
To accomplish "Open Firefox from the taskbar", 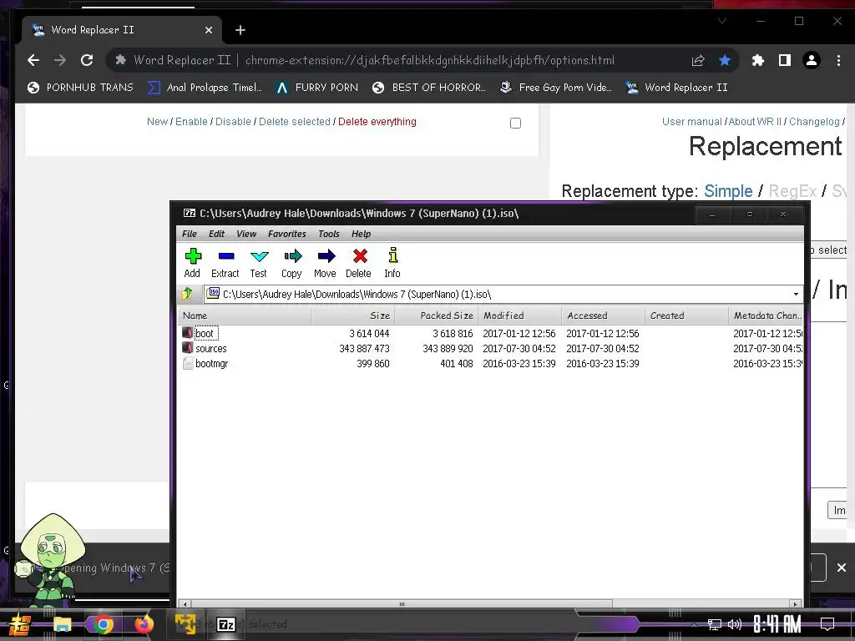I will [144, 624].
